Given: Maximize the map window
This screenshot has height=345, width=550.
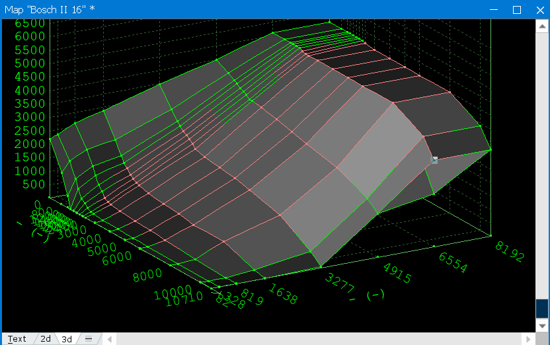Looking at the screenshot, I should 517,9.
